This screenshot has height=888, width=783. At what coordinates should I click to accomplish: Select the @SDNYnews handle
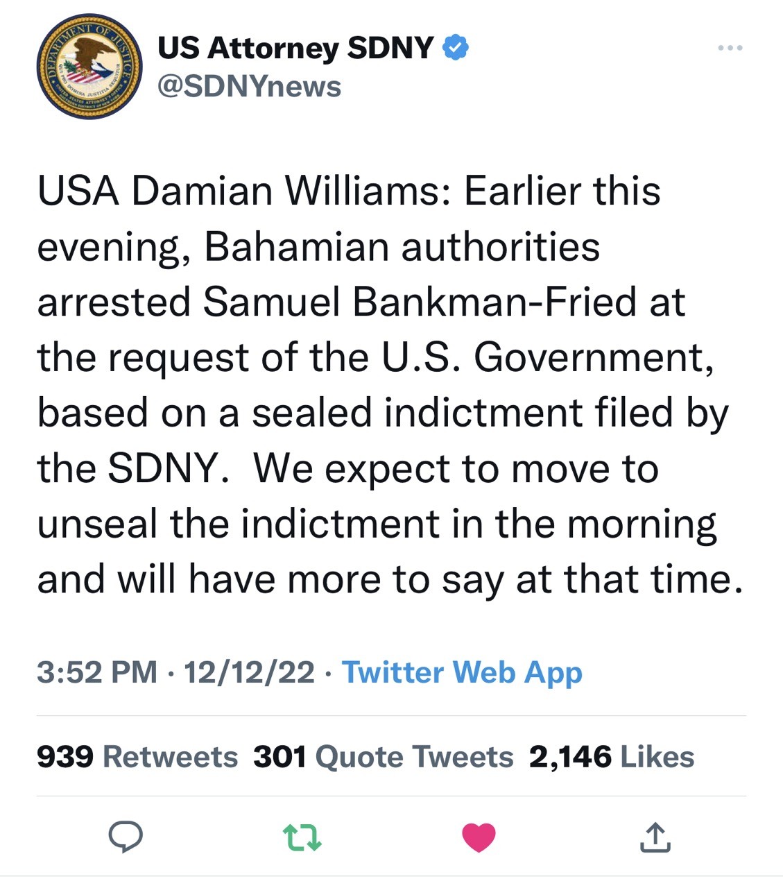[250, 87]
